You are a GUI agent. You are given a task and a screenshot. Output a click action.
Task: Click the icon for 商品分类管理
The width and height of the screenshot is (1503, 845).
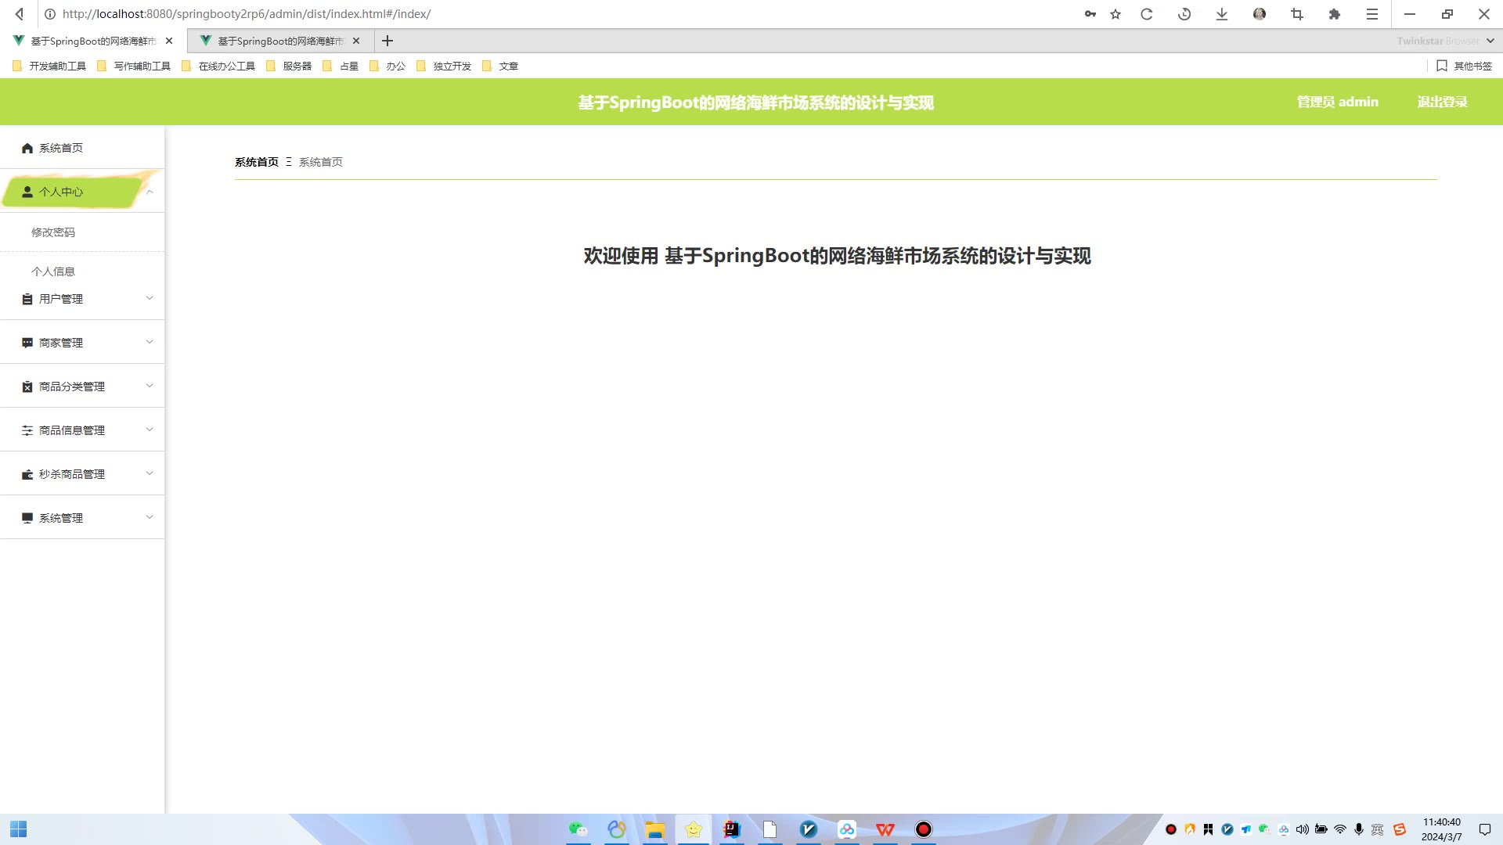pyautogui.click(x=27, y=387)
